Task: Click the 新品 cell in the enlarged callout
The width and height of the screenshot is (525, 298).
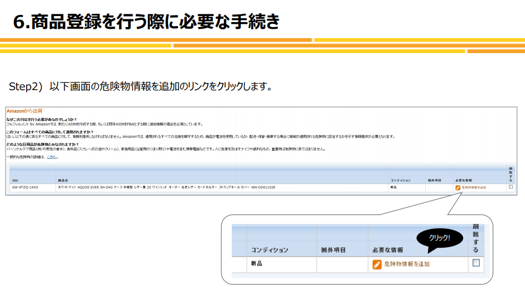Action: click(x=257, y=264)
